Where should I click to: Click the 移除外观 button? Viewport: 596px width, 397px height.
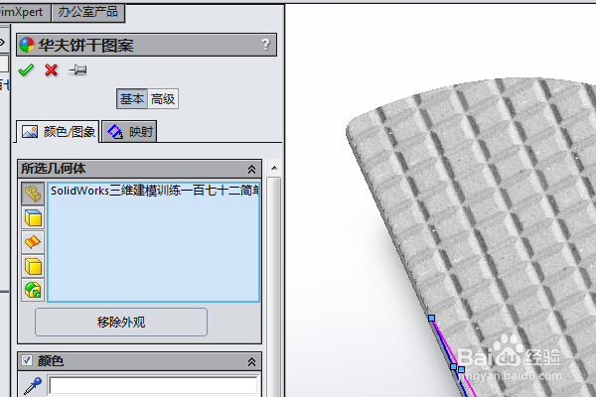121,323
